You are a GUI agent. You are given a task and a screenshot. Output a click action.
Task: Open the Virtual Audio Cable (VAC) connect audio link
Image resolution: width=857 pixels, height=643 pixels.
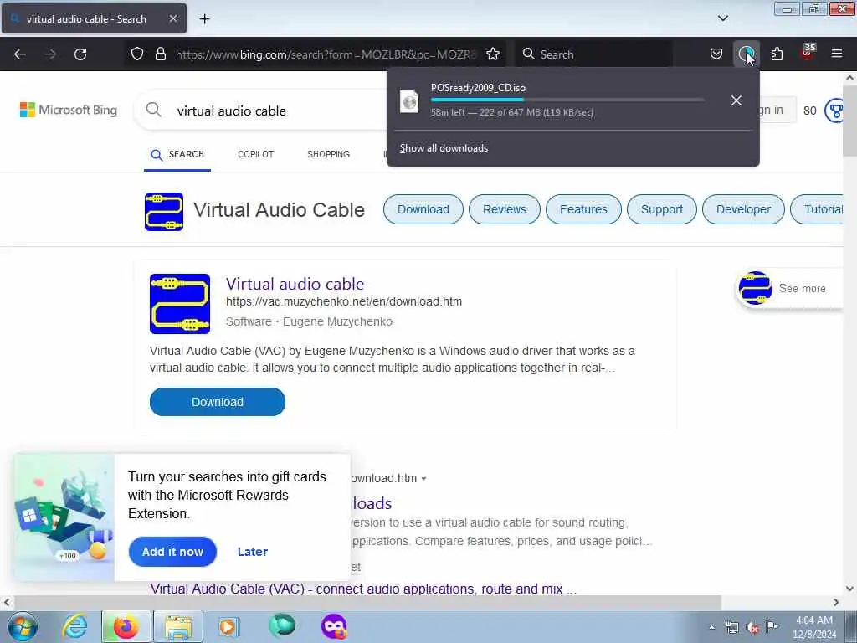click(363, 589)
